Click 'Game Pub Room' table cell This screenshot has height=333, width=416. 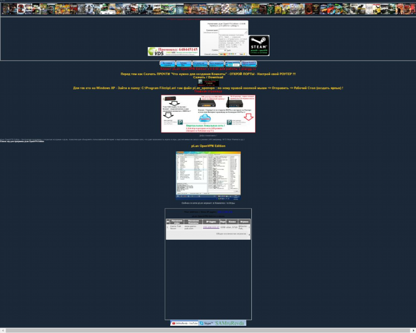176,228
